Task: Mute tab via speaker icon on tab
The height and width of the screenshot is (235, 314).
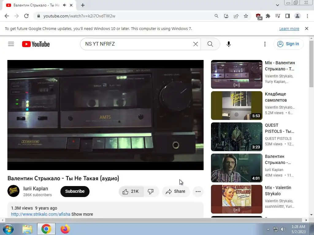Action: (x=64, y=5)
